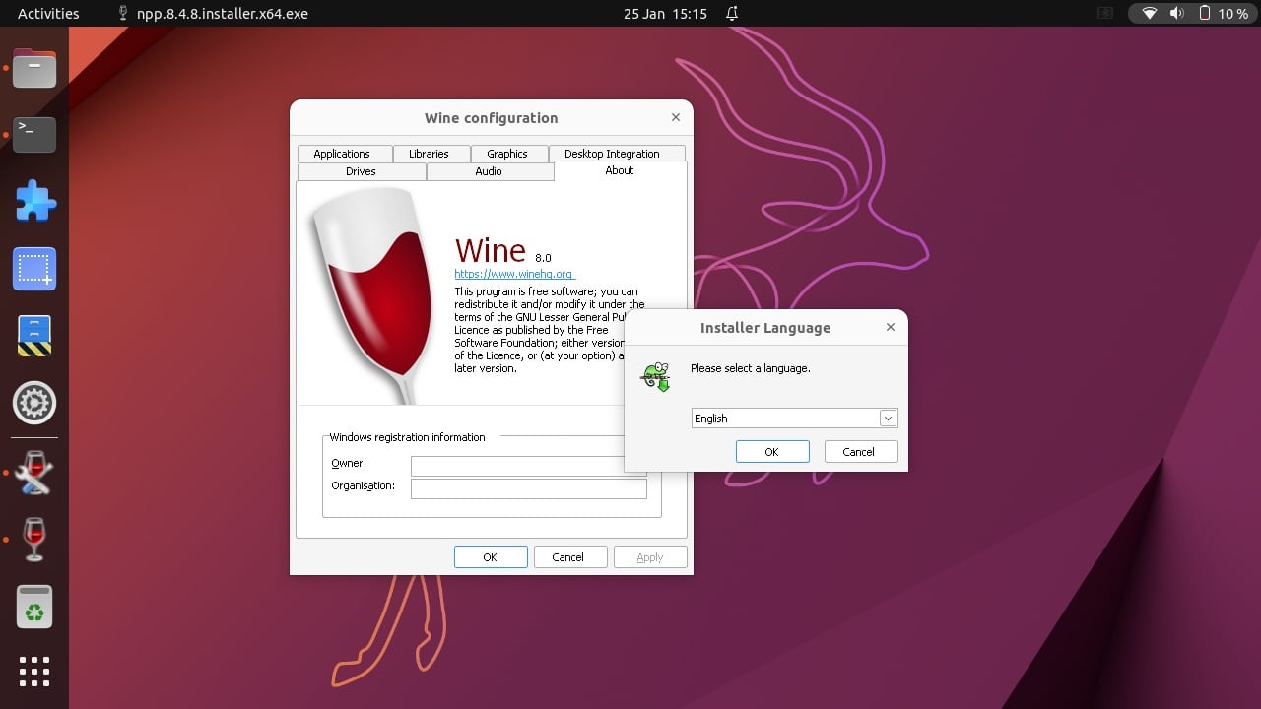
Task: Click the Wine notepad icon in the dock
Action: (33, 472)
